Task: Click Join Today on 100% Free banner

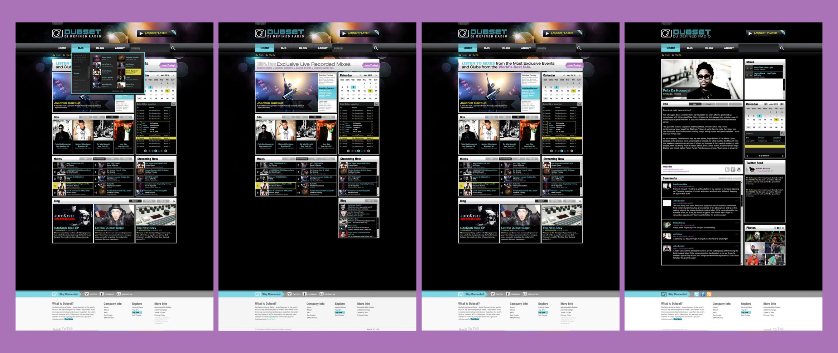Action: tap(371, 65)
